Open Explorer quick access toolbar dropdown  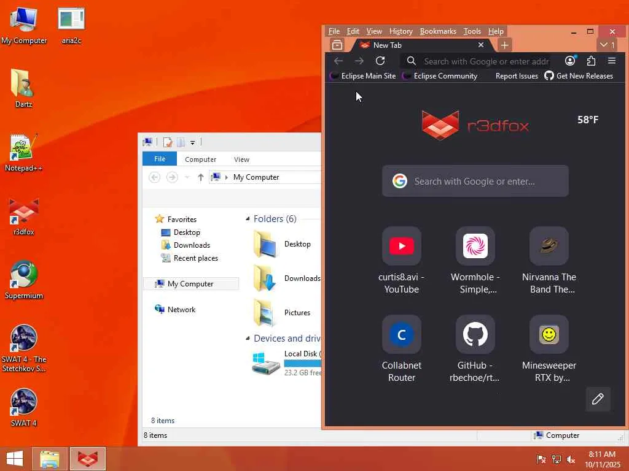pyautogui.click(x=192, y=142)
